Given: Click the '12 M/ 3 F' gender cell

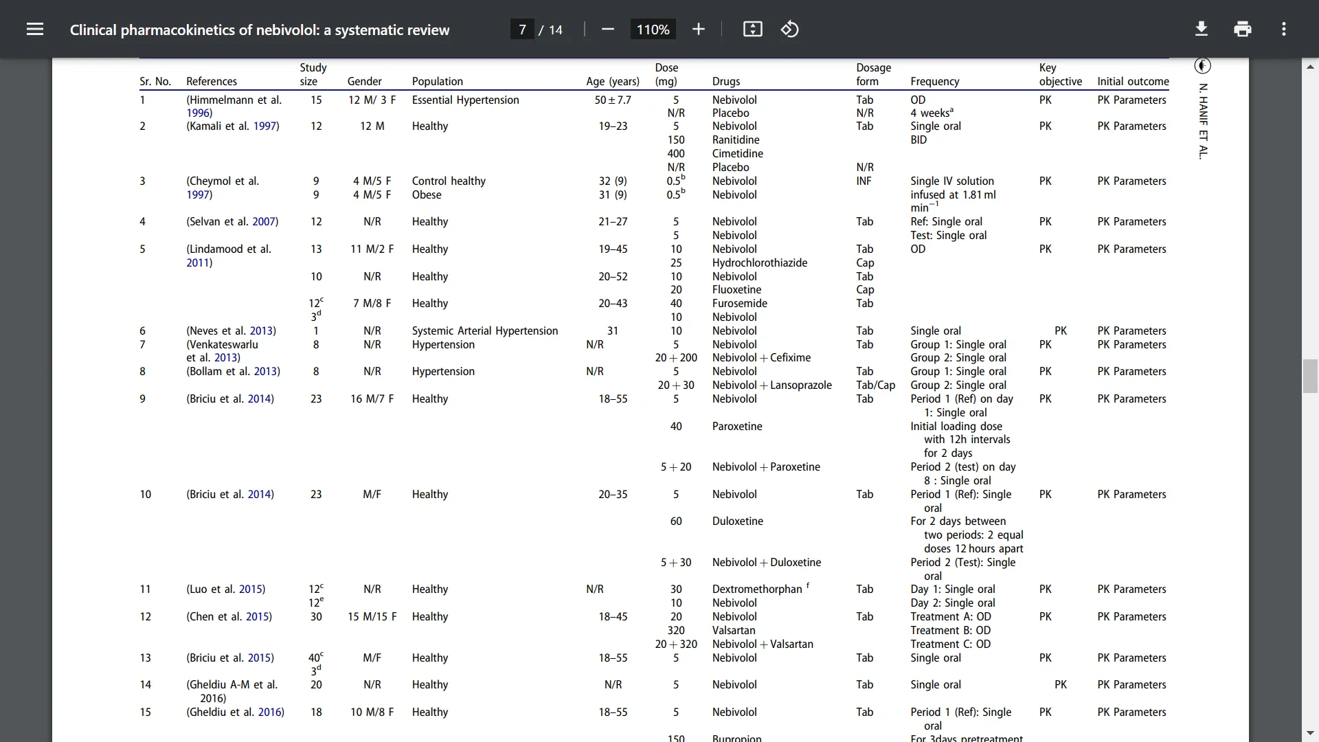Looking at the screenshot, I should [372, 100].
